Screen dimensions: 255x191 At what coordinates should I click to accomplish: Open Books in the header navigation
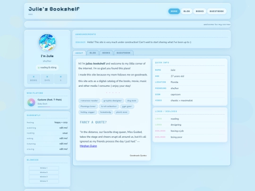click(x=200, y=11)
